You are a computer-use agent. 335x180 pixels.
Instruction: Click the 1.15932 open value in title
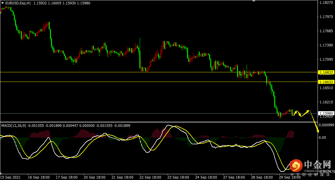(x=40, y=3)
